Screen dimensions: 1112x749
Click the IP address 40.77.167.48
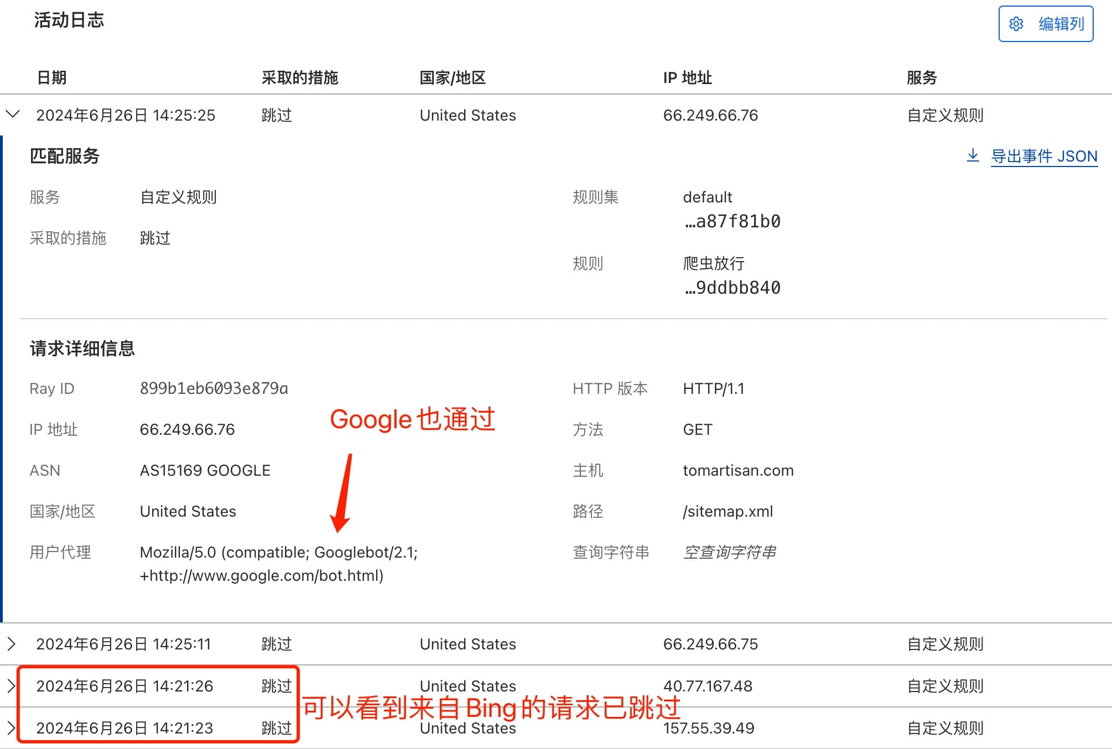point(708,686)
